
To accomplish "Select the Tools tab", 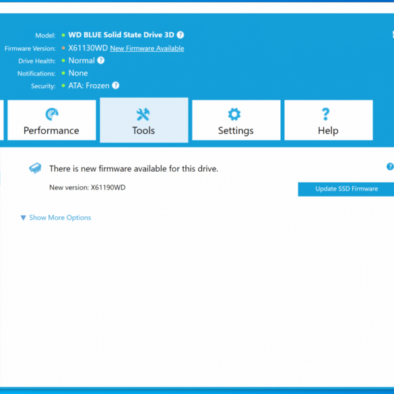I will pyautogui.click(x=144, y=120).
